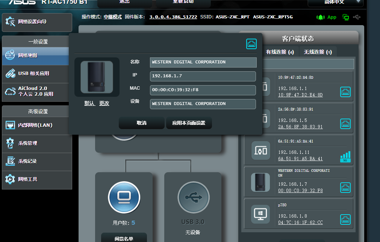The image size is (380, 242).
Task: Switch to the 无线连接 (1) tab
Action: pyautogui.click(x=318, y=52)
